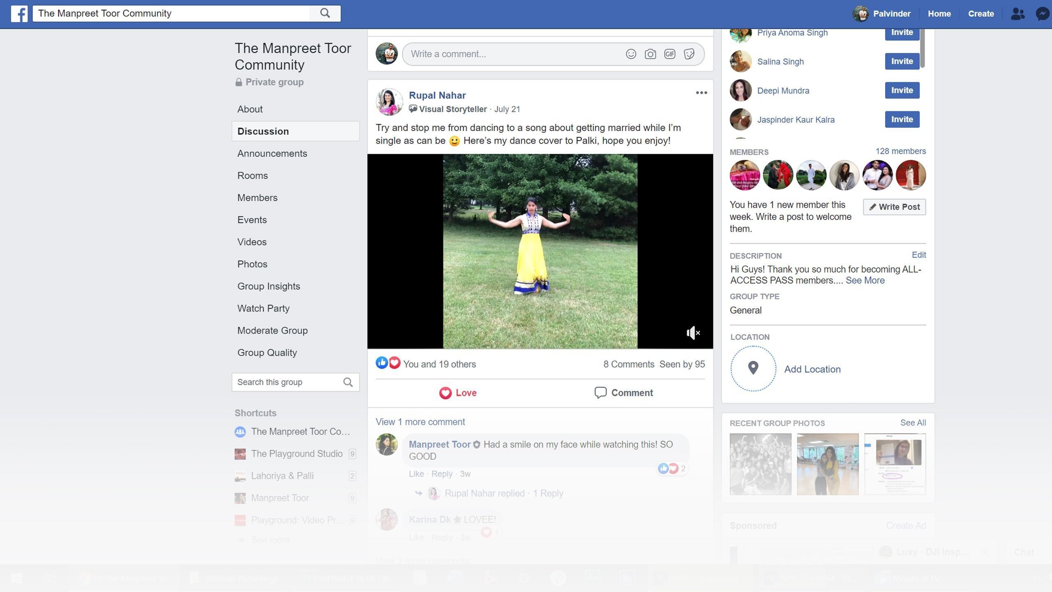The image size is (1052, 592).
Task: Click the search magnifier in top bar
Action: pyautogui.click(x=325, y=14)
